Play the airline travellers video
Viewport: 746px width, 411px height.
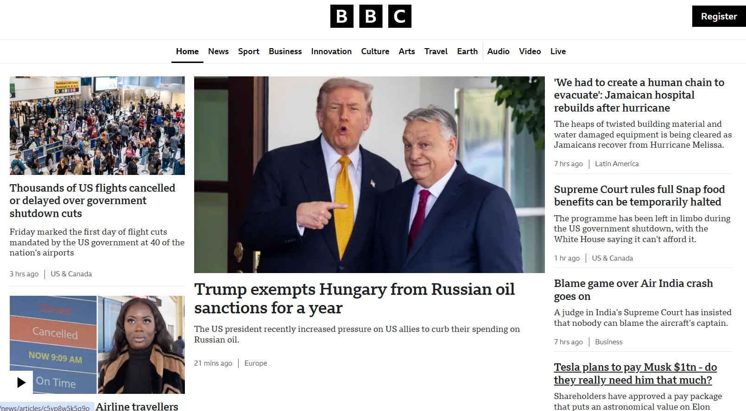click(x=21, y=382)
